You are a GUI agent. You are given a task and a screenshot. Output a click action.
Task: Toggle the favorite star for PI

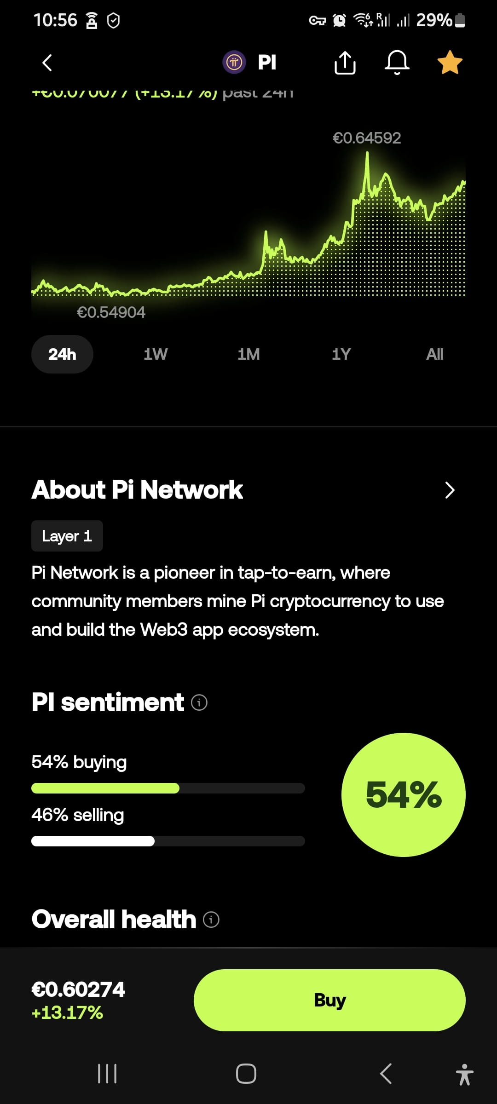[x=450, y=62]
